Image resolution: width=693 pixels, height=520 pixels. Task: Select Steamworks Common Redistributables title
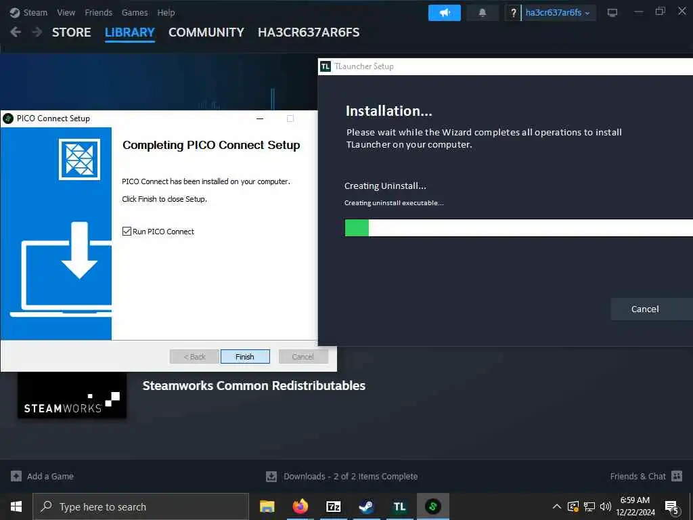(x=254, y=385)
